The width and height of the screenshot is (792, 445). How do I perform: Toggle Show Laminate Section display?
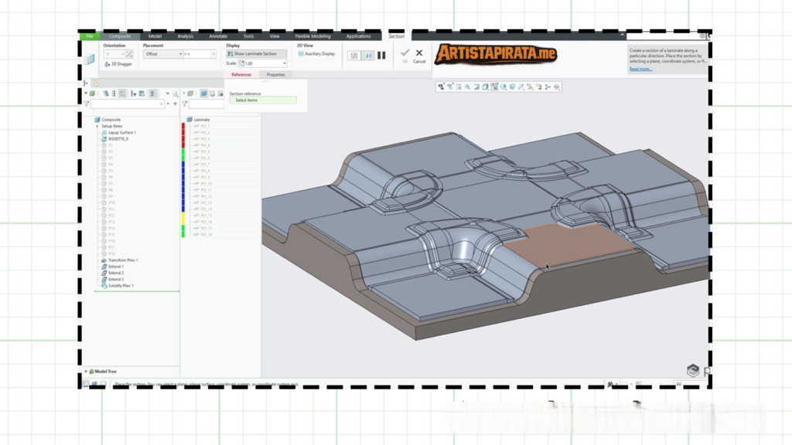click(255, 54)
